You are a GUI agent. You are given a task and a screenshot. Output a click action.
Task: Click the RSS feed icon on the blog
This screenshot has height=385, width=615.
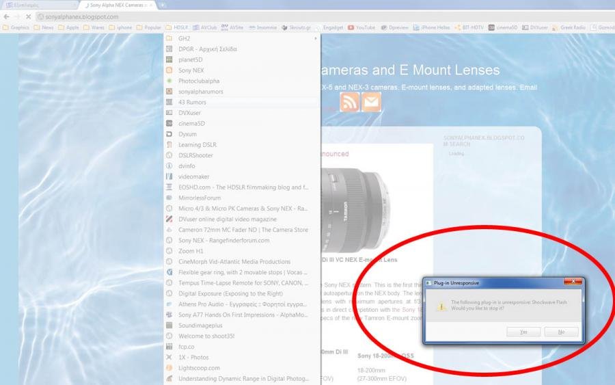point(349,102)
